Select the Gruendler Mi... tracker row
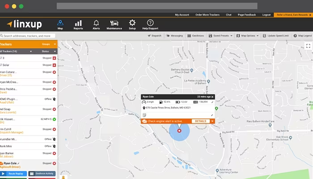This screenshot has width=313, height=179. (29, 139)
